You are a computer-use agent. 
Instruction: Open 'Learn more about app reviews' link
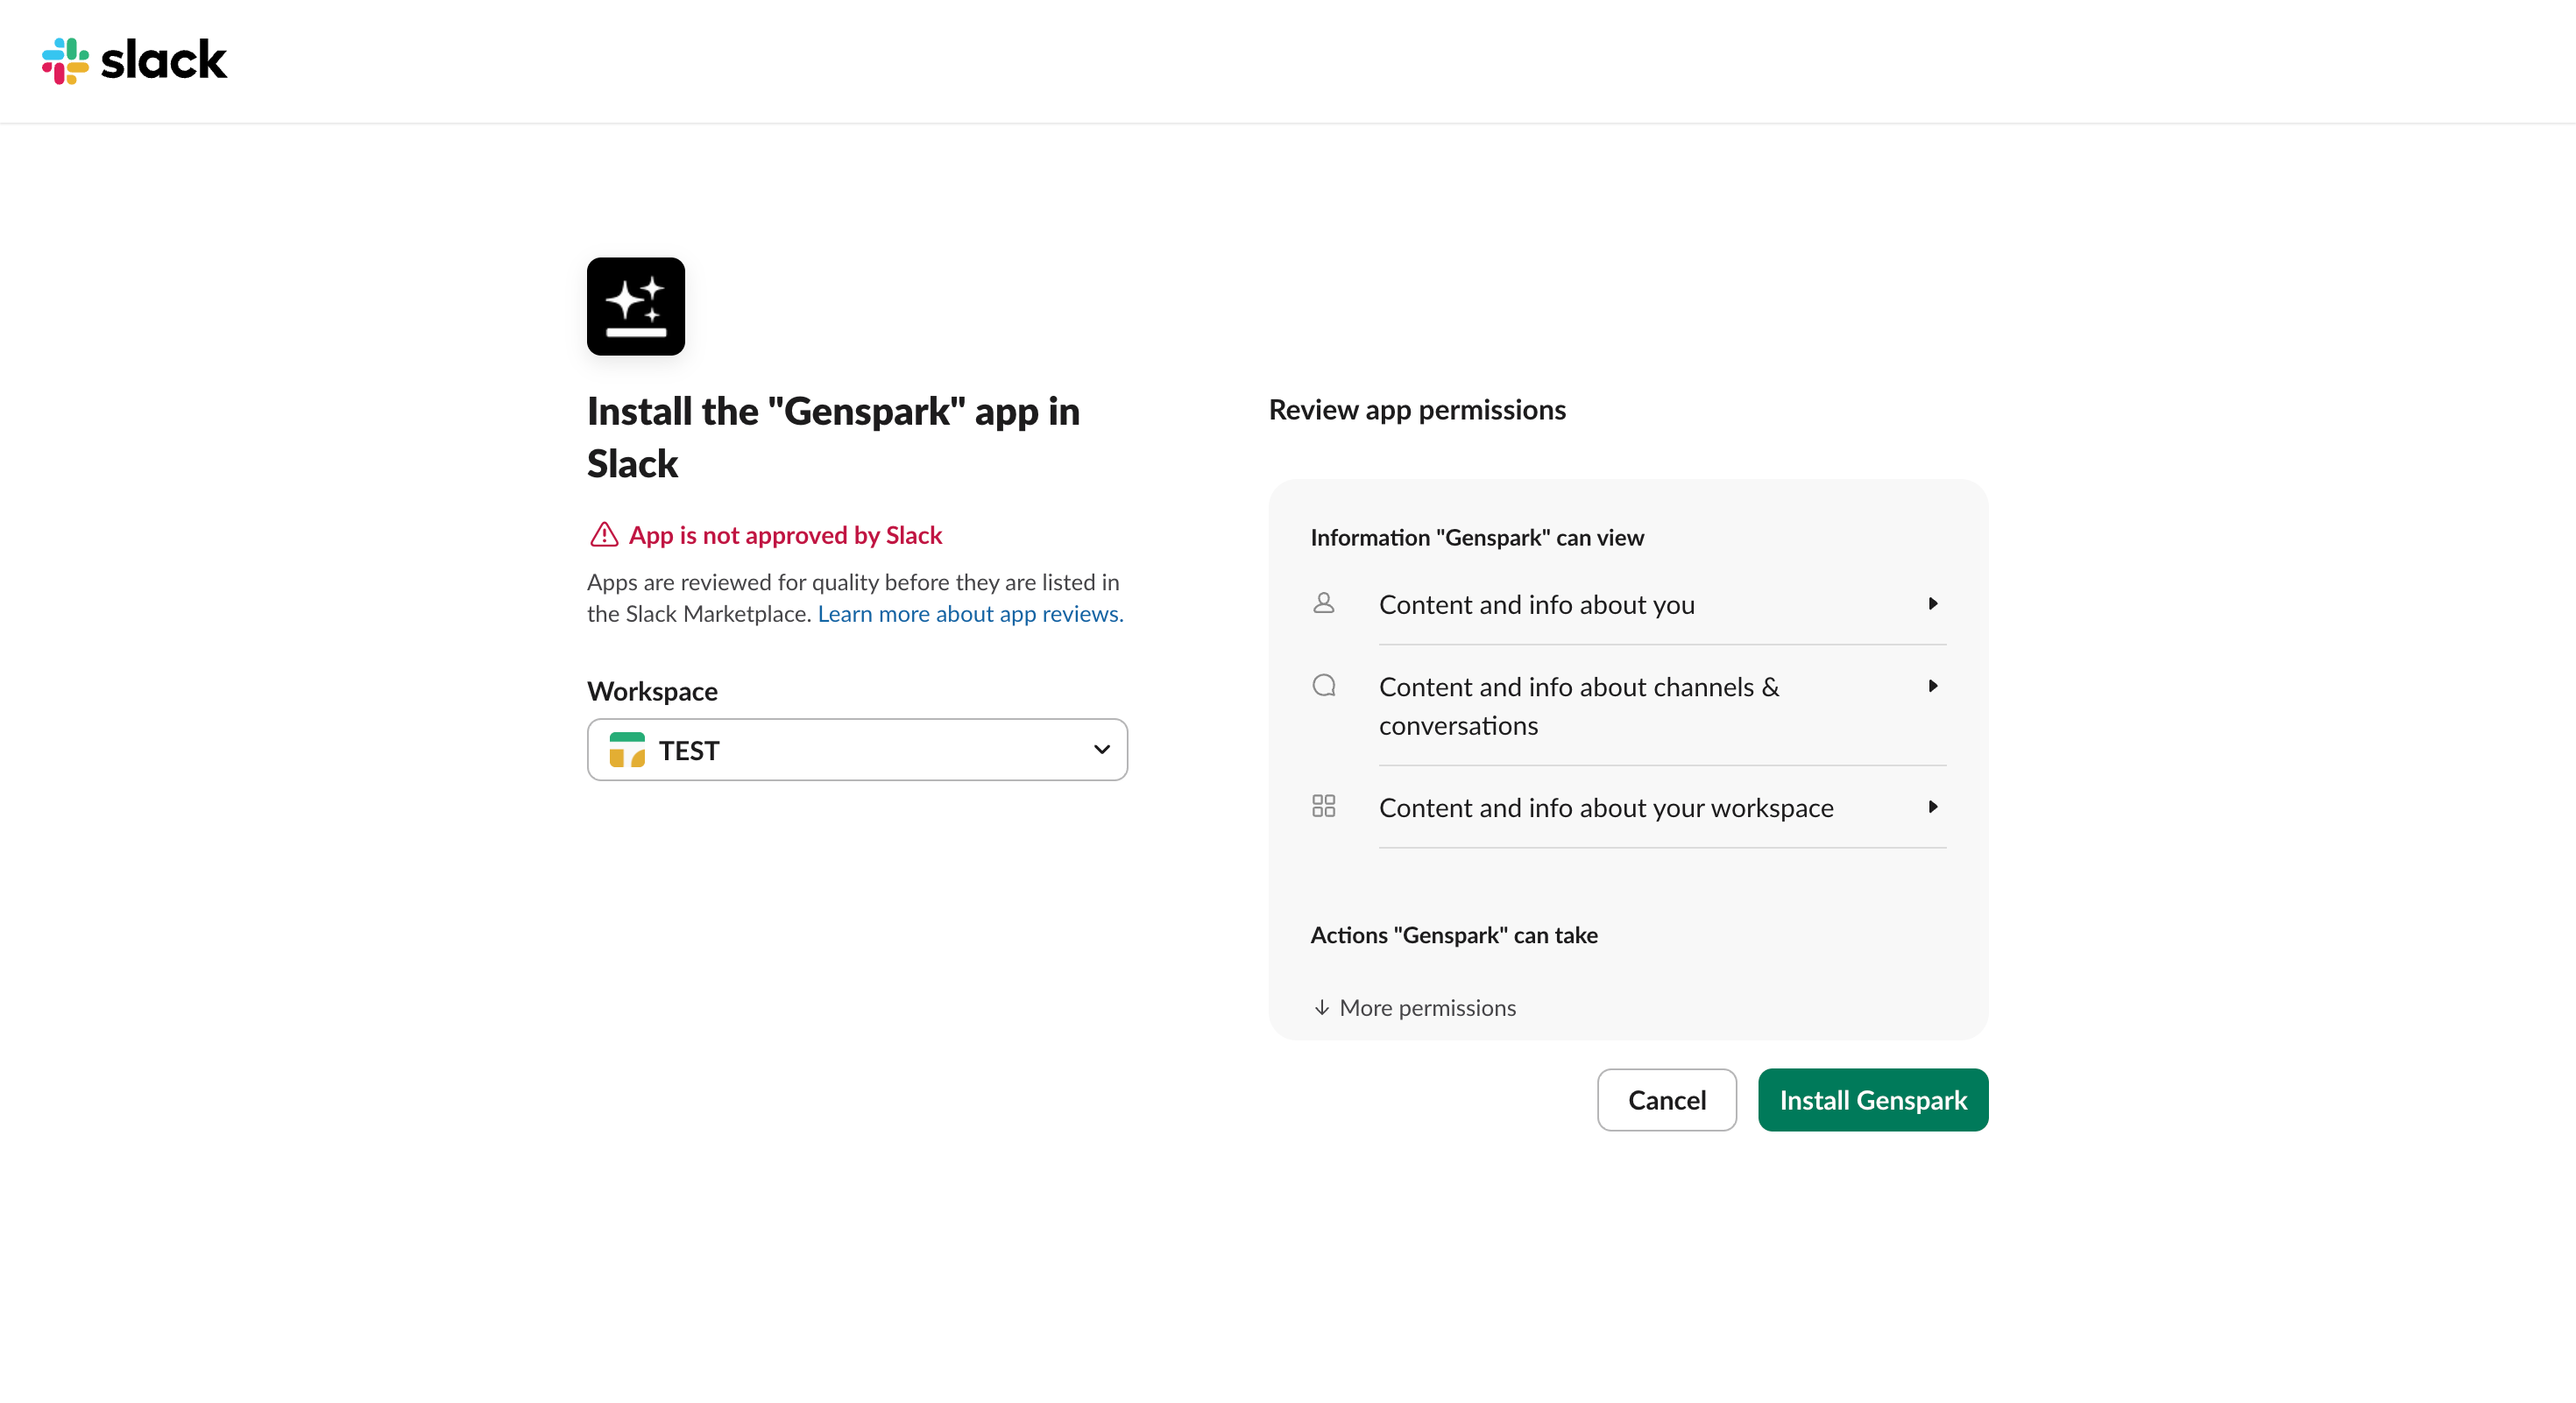pos(970,614)
